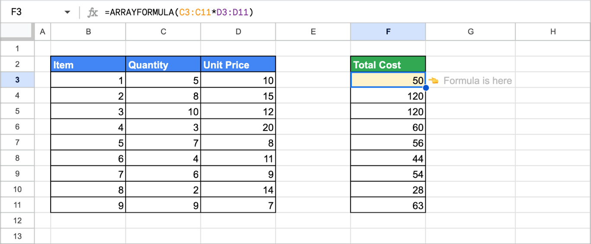Select column E header
Screen dimensions: 591x244
point(313,32)
